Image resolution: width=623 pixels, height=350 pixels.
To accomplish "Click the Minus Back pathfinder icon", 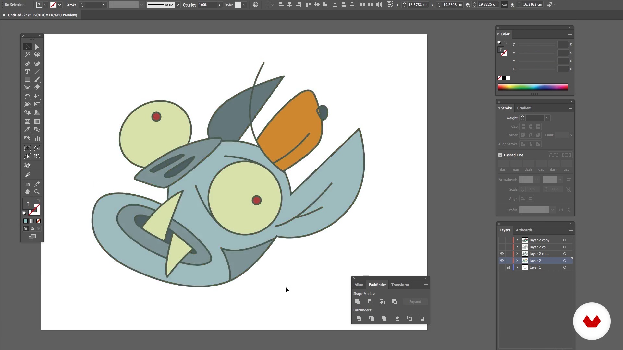I will 422,318.
